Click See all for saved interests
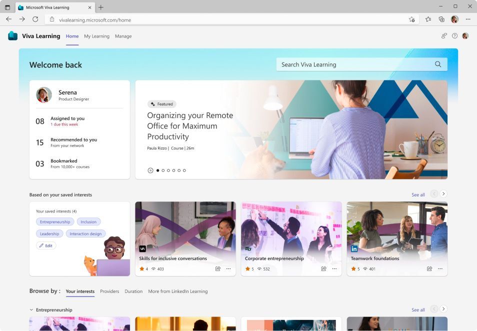477x331 pixels. (418, 194)
